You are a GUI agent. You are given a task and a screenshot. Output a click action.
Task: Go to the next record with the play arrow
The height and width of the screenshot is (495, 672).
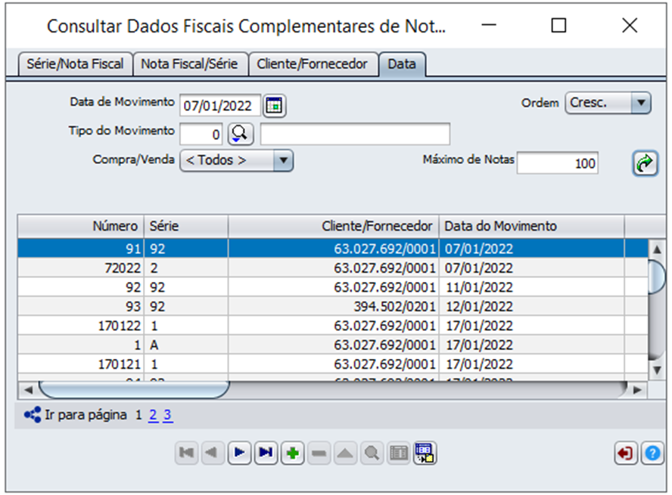point(239,453)
